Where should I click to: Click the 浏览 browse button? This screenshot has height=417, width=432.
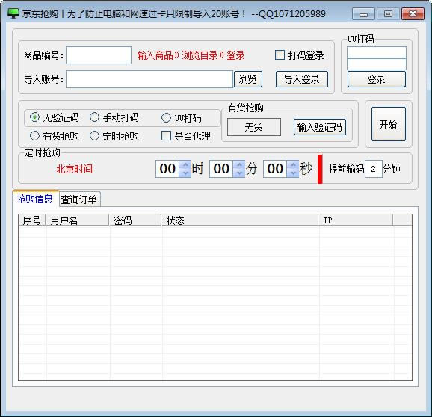(248, 79)
